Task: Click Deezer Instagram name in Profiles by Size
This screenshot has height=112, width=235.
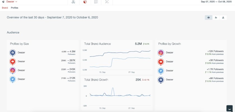Action: (x=22, y=70)
